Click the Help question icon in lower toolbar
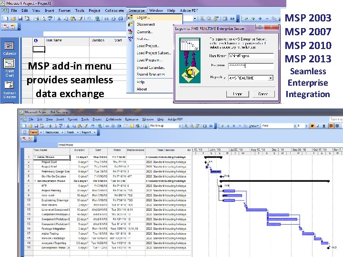343x257 pixels. (211, 126)
